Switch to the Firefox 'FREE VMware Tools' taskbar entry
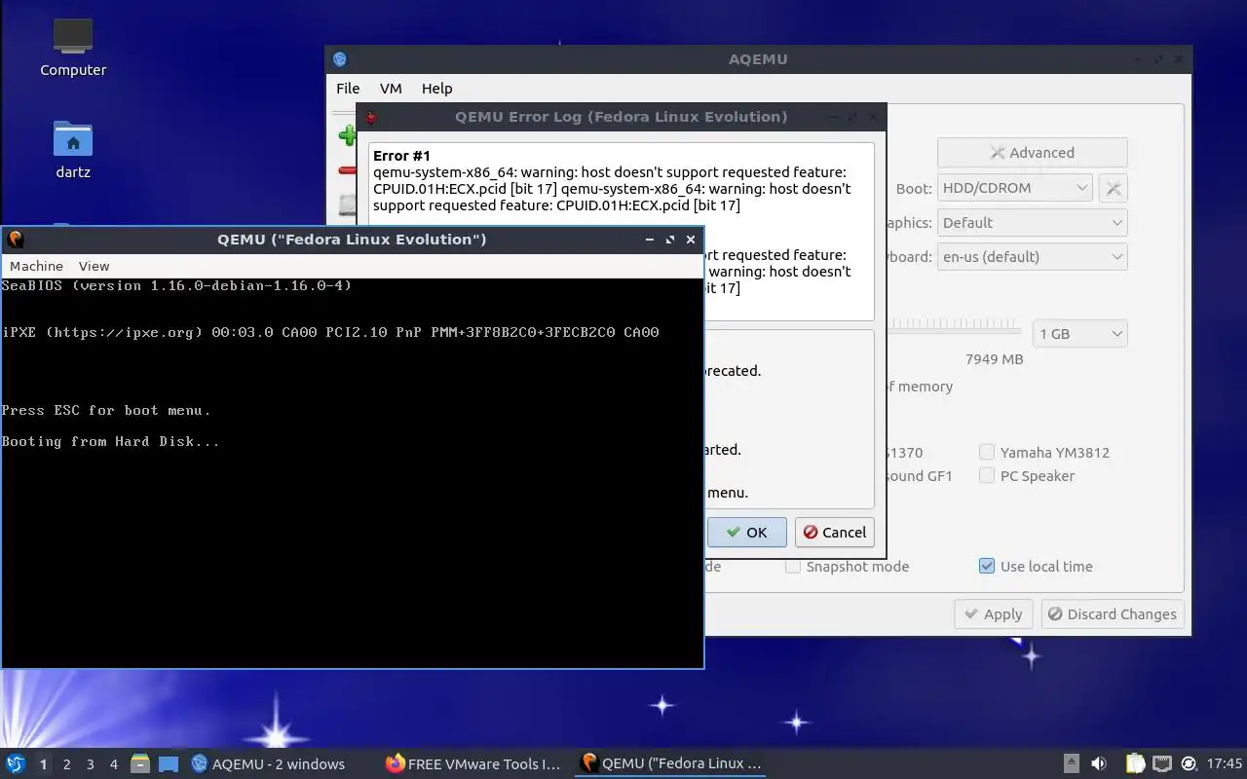Viewport: 1247px width, 779px height. click(473, 763)
